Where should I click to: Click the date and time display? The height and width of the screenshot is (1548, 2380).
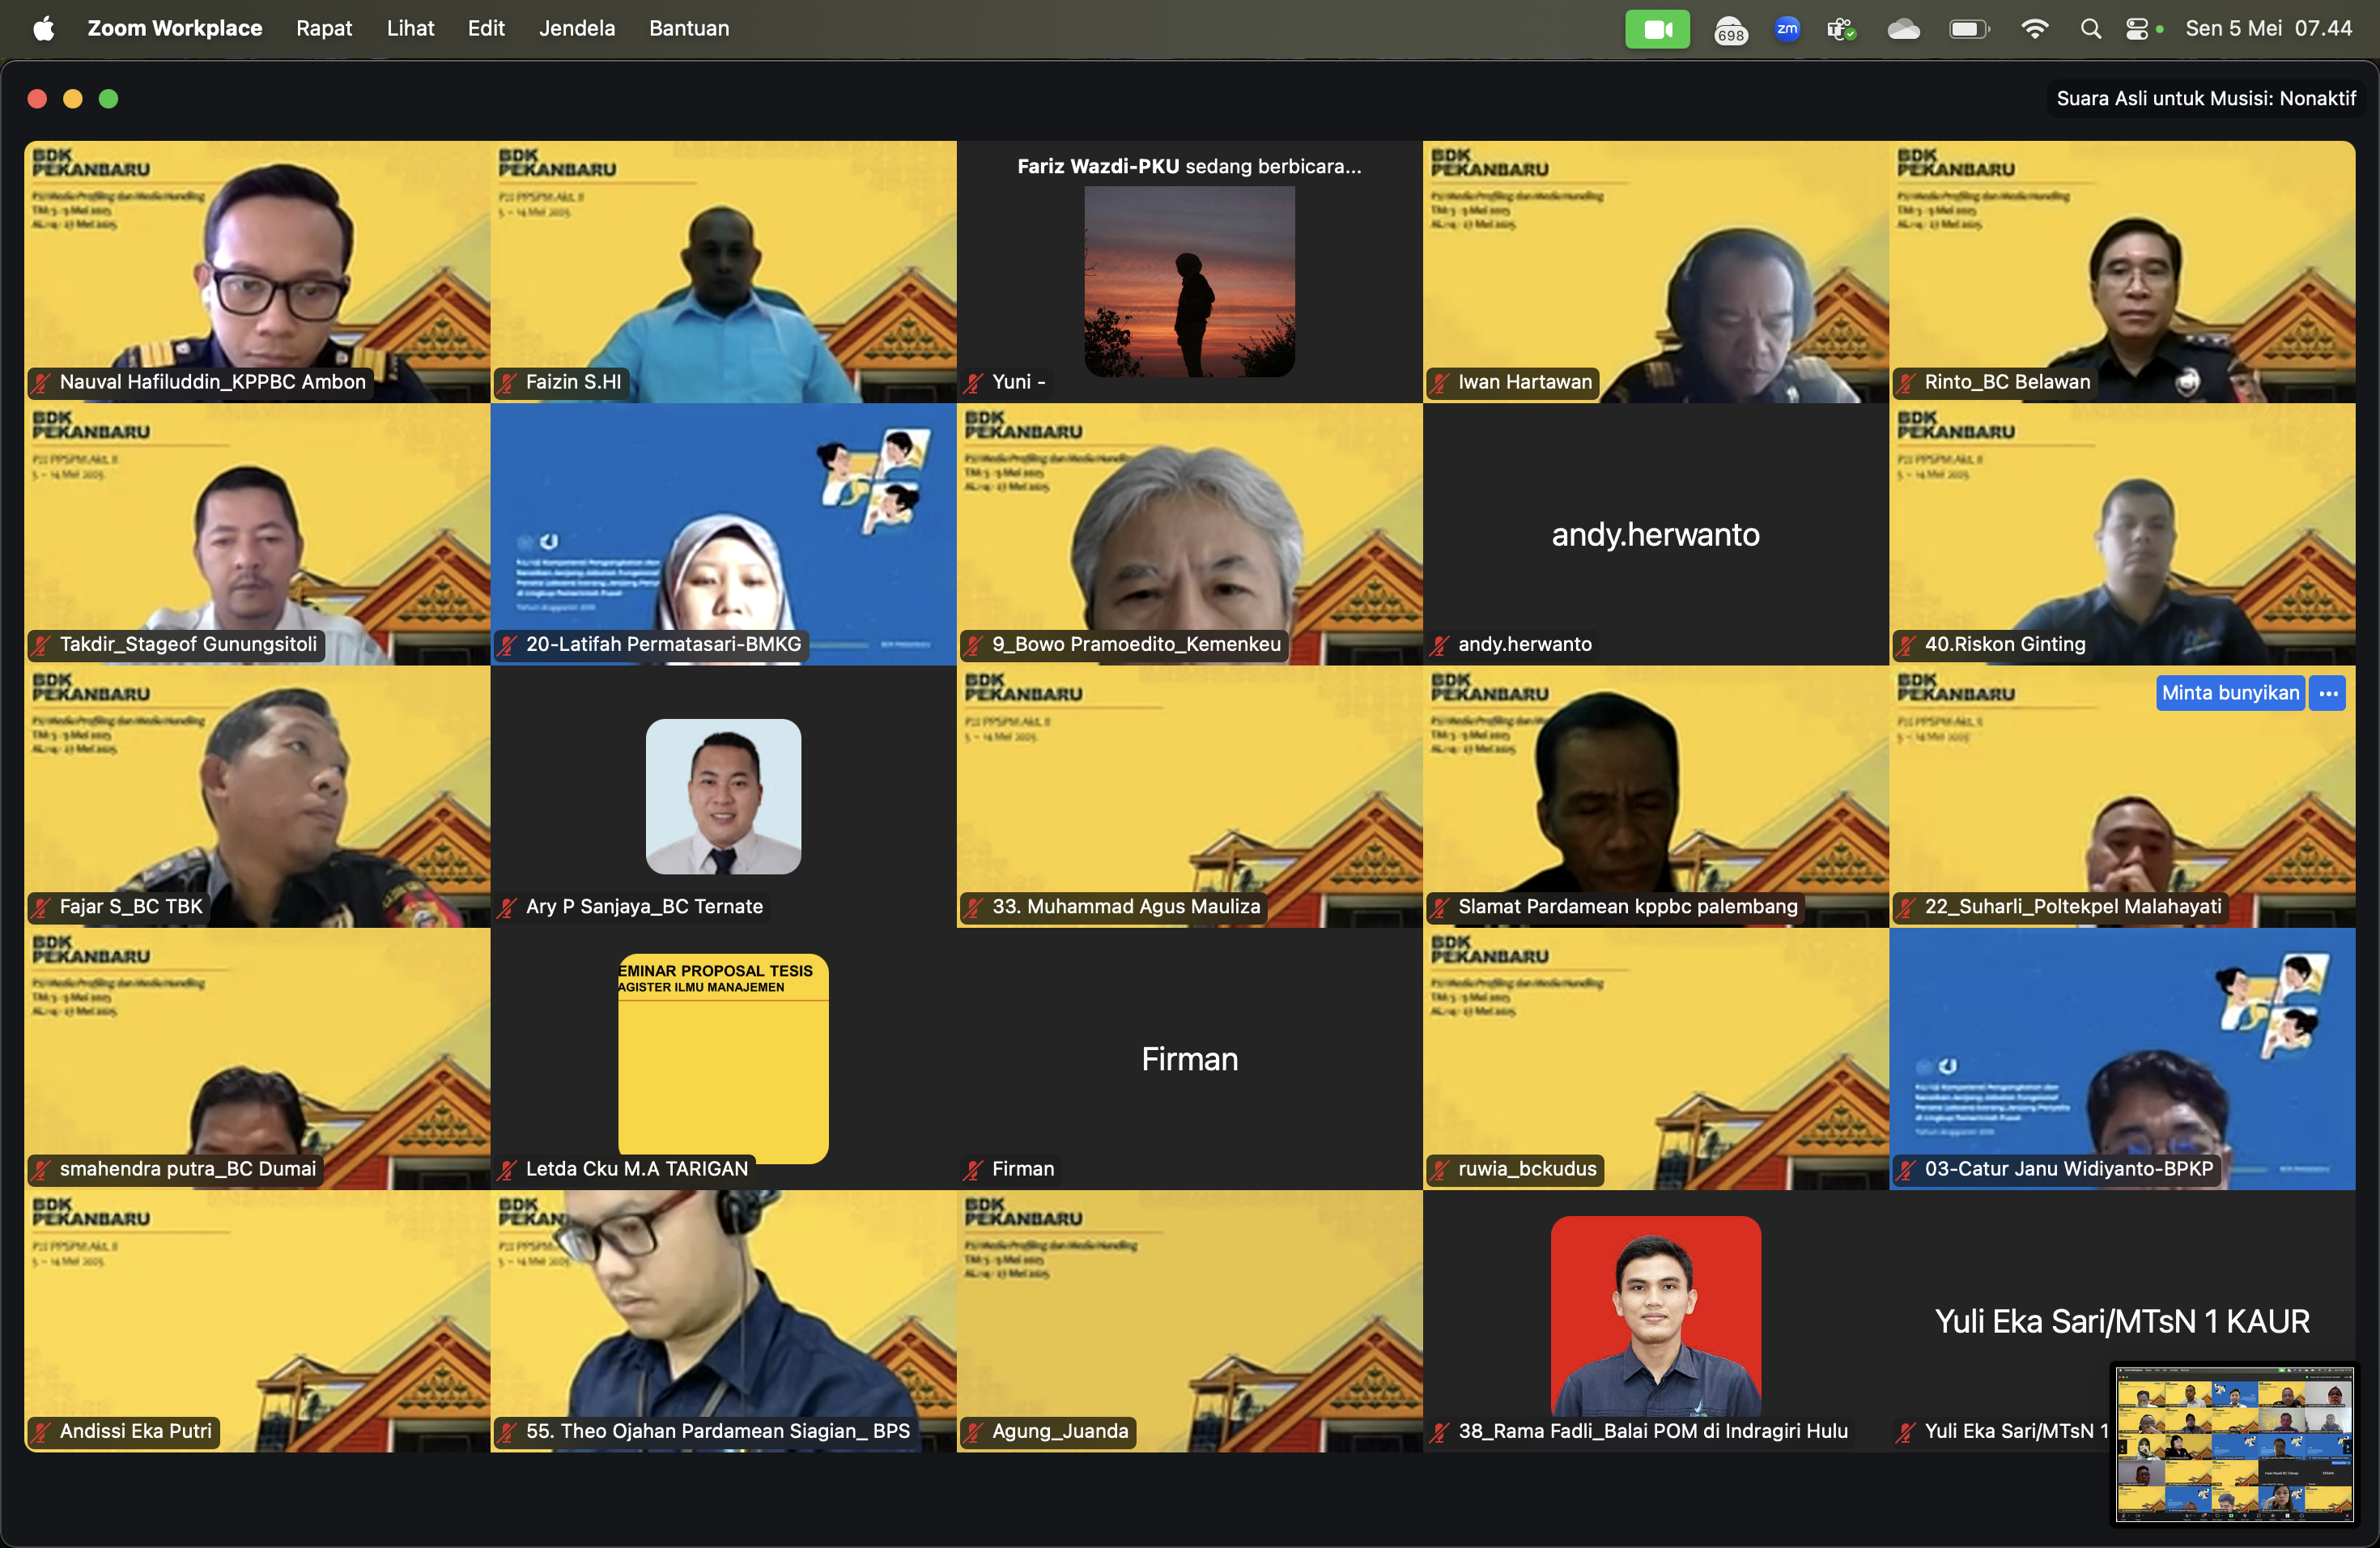tap(2268, 28)
